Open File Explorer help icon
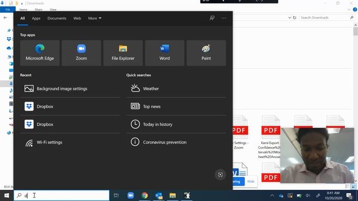 (355, 9)
